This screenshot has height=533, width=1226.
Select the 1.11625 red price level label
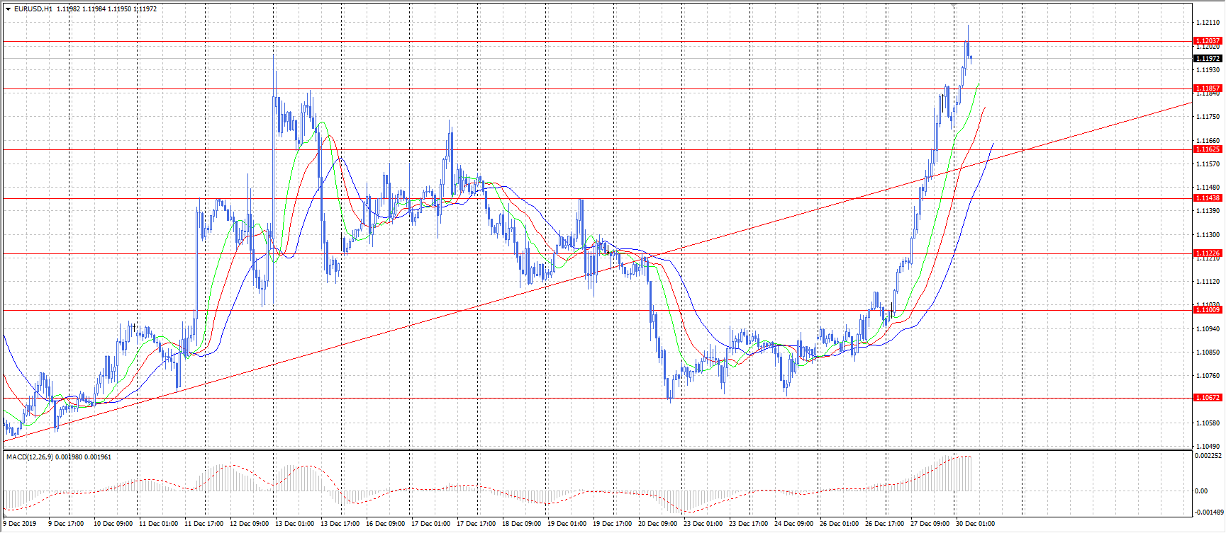tap(1208, 149)
